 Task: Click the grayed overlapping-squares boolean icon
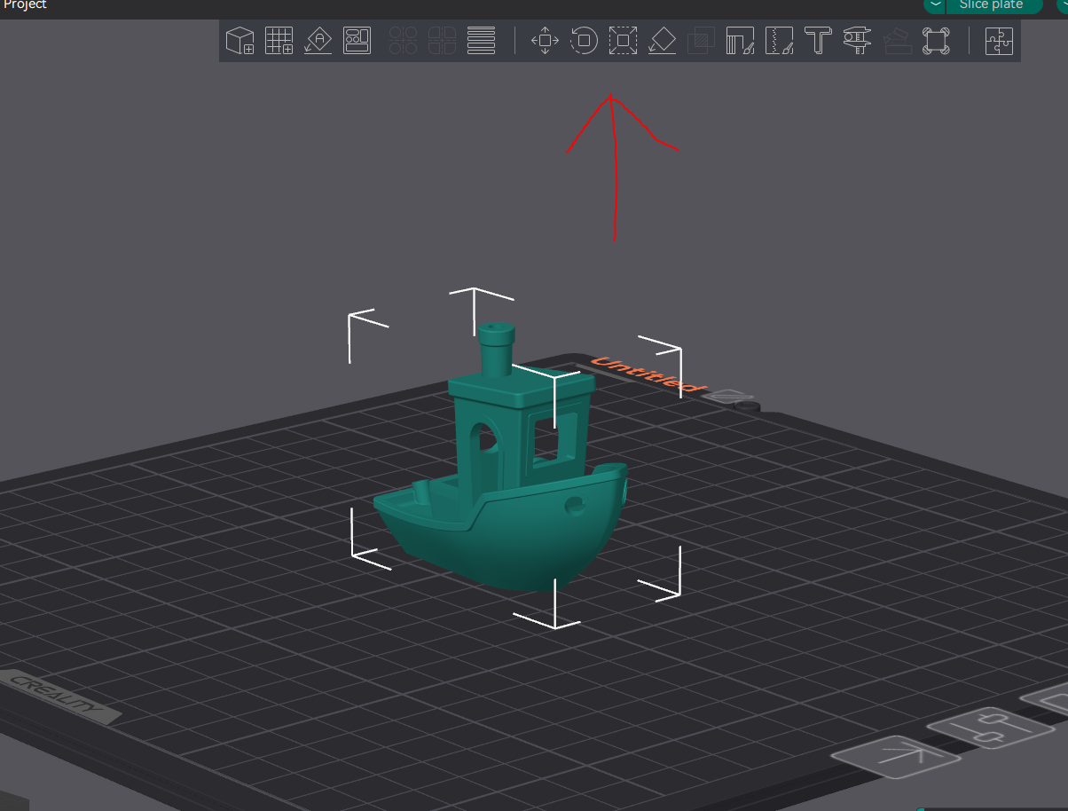[x=701, y=41]
